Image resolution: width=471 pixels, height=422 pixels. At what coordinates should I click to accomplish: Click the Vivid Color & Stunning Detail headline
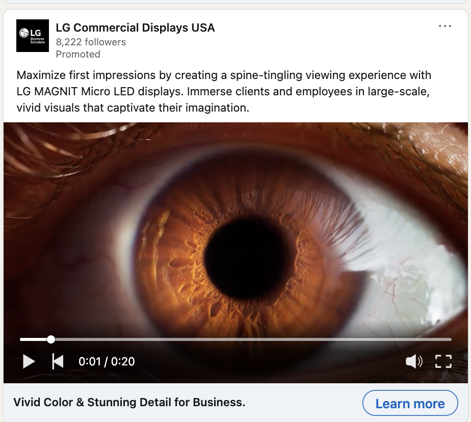(x=129, y=403)
